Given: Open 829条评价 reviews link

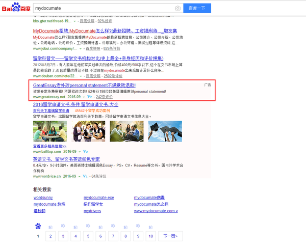Looking at the screenshot, I should click(x=112, y=48).
